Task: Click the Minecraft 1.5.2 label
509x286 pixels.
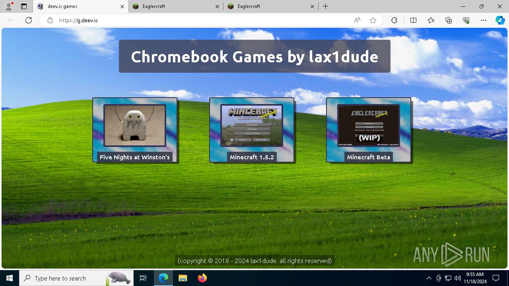Action: 252,157
